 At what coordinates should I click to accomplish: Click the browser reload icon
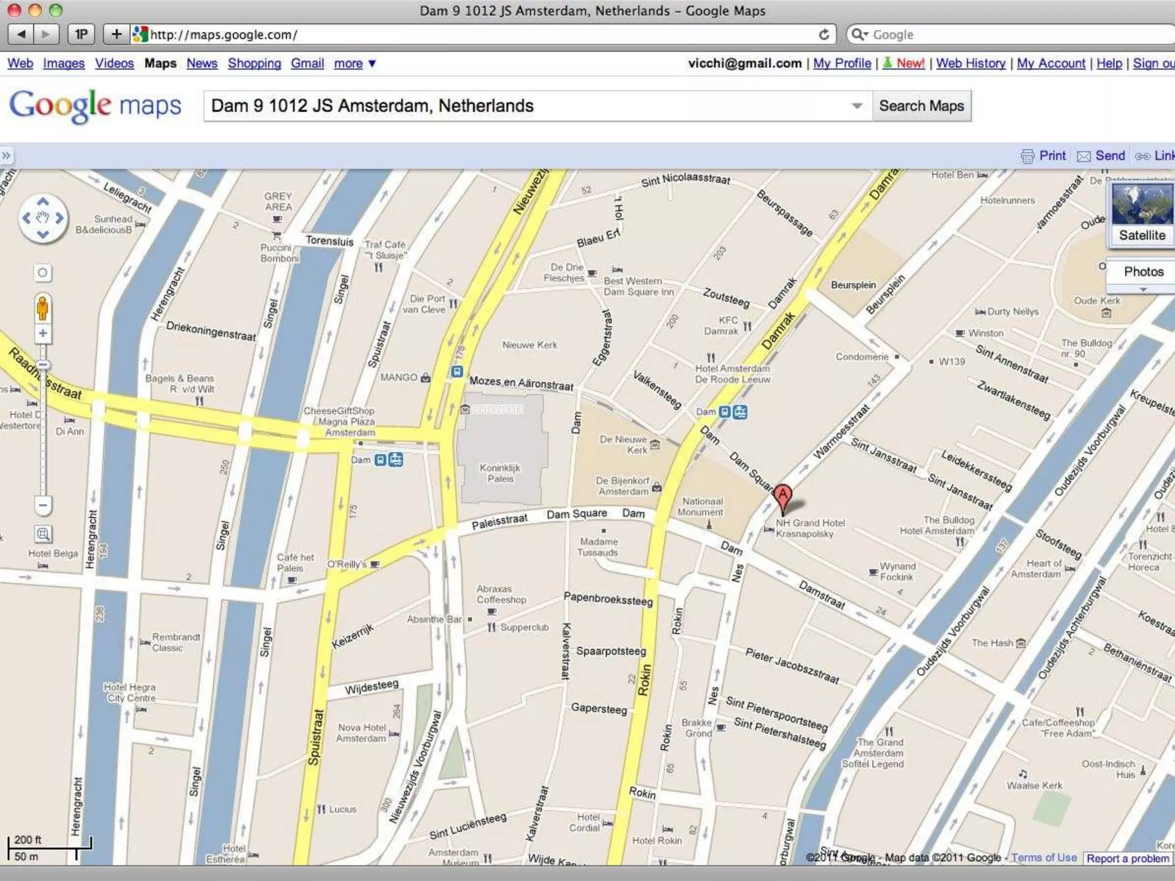point(824,34)
